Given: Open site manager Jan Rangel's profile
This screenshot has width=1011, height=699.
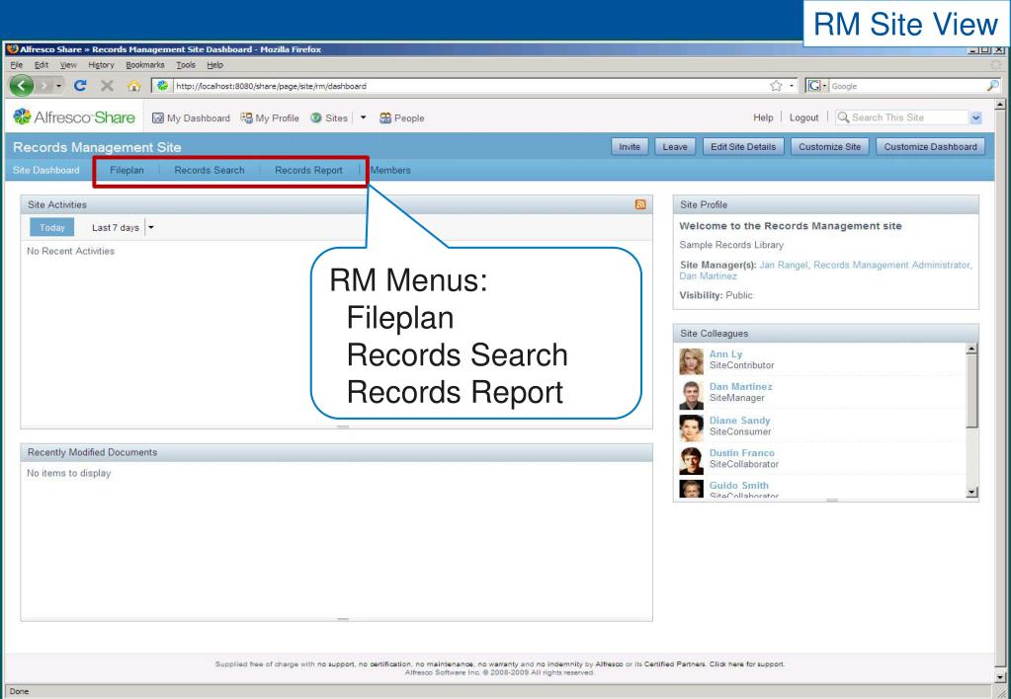Looking at the screenshot, I should coord(784,265).
